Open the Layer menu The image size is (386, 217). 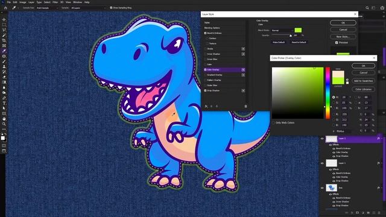pyautogui.click(x=31, y=2)
